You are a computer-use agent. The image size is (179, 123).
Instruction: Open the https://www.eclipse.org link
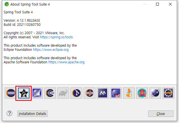tap(51, 49)
